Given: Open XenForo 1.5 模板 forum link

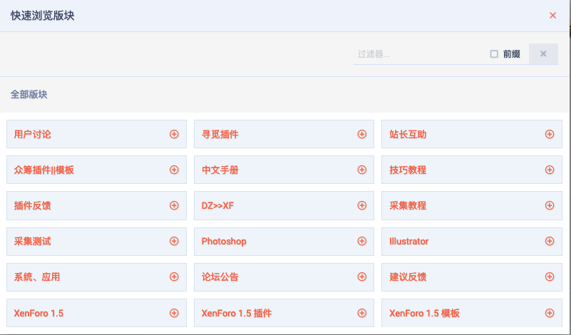Looking at the screenshot, I should coord(424,313).
